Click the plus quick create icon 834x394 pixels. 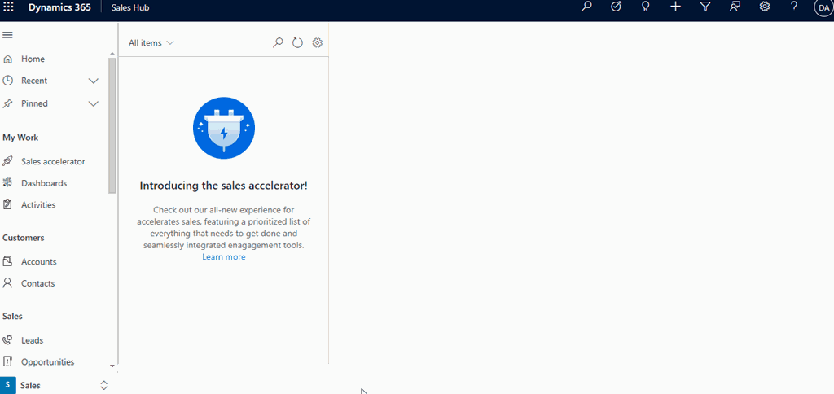point(675,7)
